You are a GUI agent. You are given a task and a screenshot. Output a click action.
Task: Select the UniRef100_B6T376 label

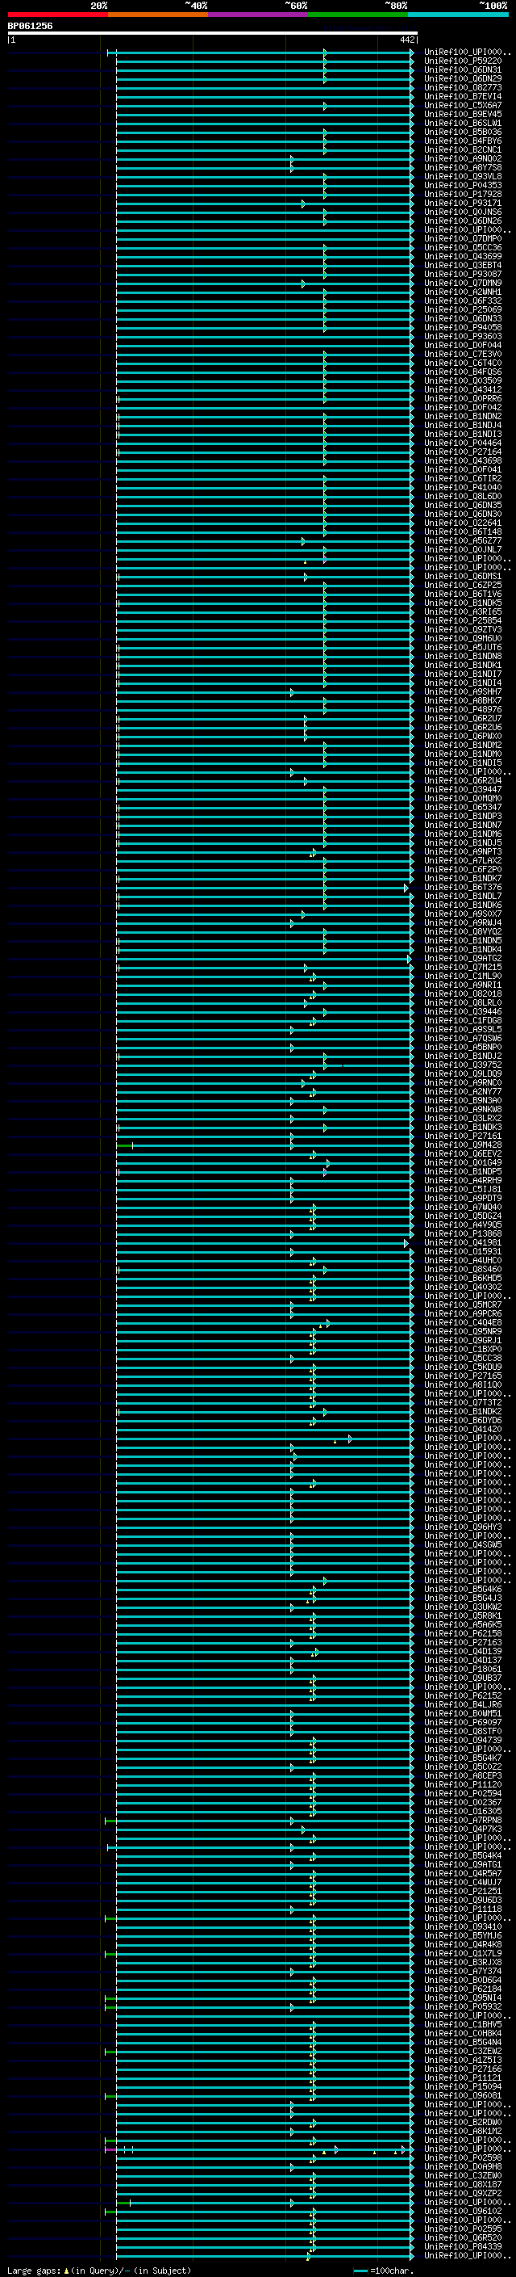click(463, 887)
